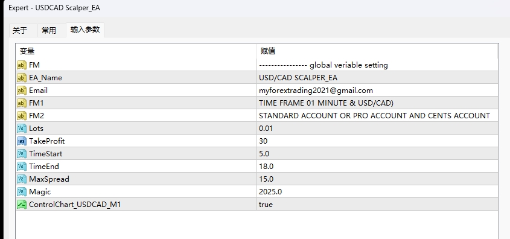Select the string icon next to EA_Name
This screenshot has width=510, height=239.
pos(22,78)
